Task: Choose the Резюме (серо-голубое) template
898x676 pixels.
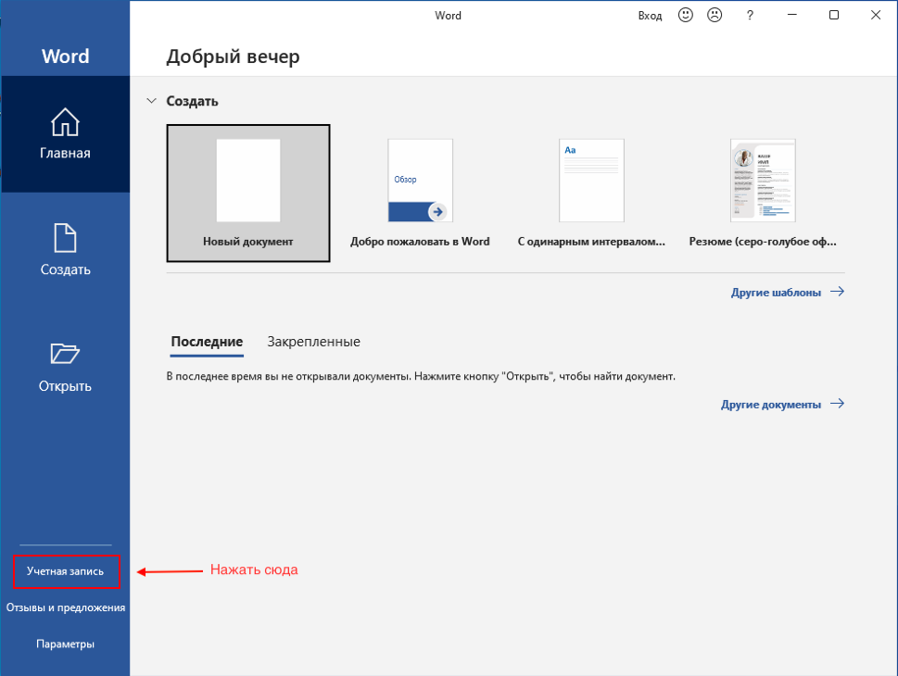Action: click(x=763, y=193)
